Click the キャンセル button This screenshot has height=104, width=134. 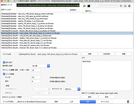(105, 102)
